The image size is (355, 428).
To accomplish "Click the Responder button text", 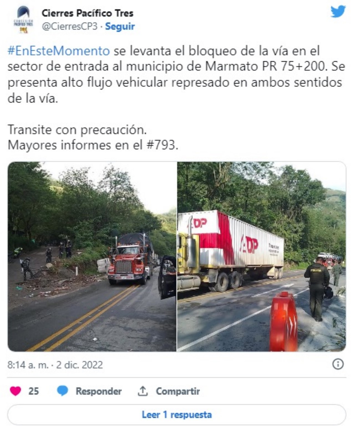I will 99,391.
